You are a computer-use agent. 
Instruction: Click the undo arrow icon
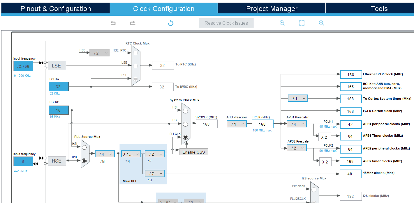(113, 23)
